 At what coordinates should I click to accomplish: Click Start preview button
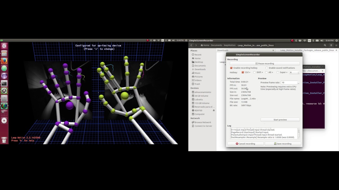coord(280,120)
